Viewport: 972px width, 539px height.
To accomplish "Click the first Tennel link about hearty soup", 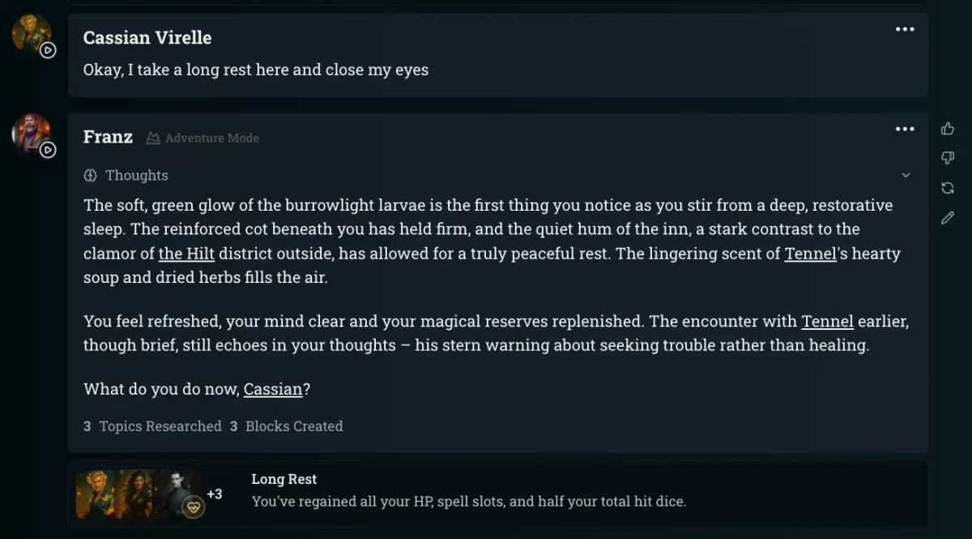I will click(x=810, y=254).
